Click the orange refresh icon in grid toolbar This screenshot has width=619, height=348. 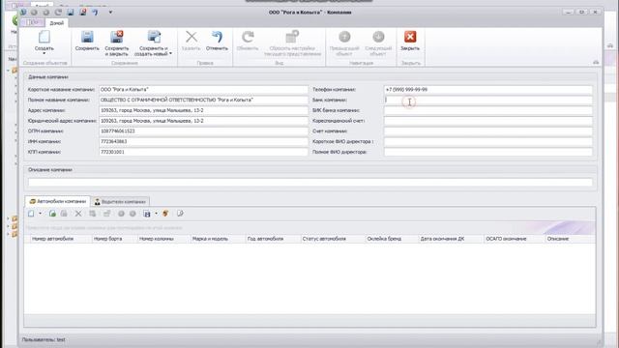(x=165, y=214)
